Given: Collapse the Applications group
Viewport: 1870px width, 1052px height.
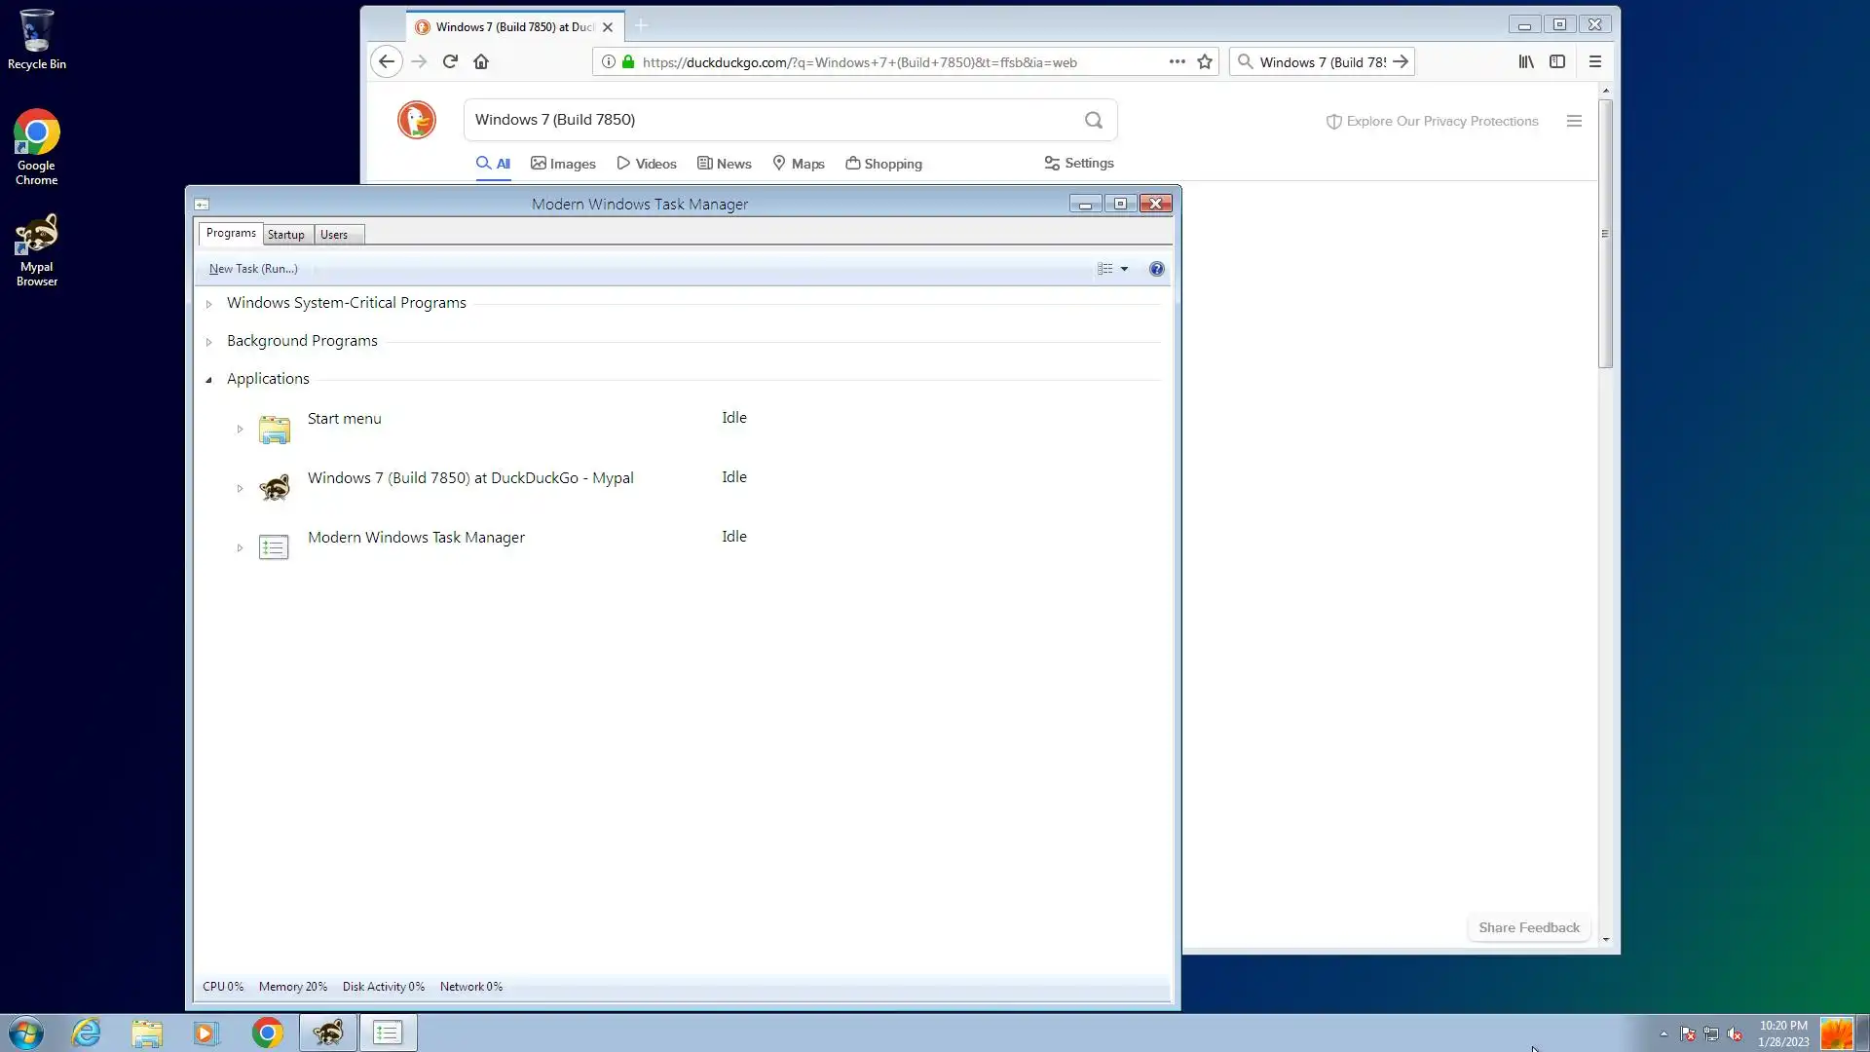Looking at the screenshot, I should click(208, 380).
